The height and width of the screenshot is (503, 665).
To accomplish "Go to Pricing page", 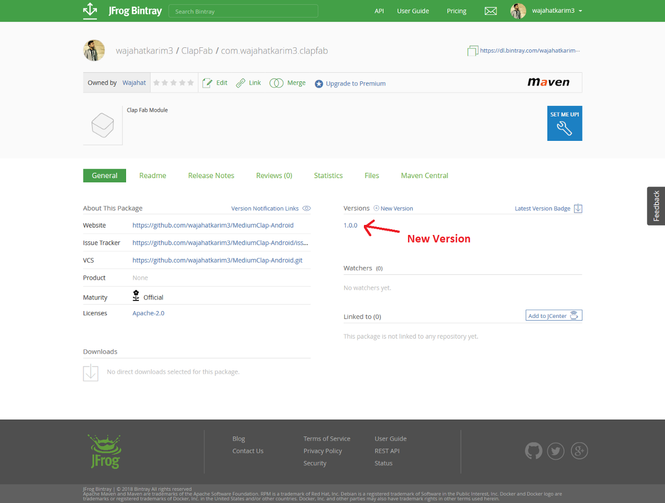I will [x=456, y=11].
